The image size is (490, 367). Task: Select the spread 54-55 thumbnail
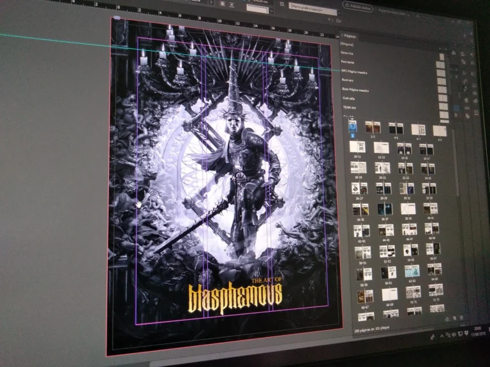click(x=410, y=250)
